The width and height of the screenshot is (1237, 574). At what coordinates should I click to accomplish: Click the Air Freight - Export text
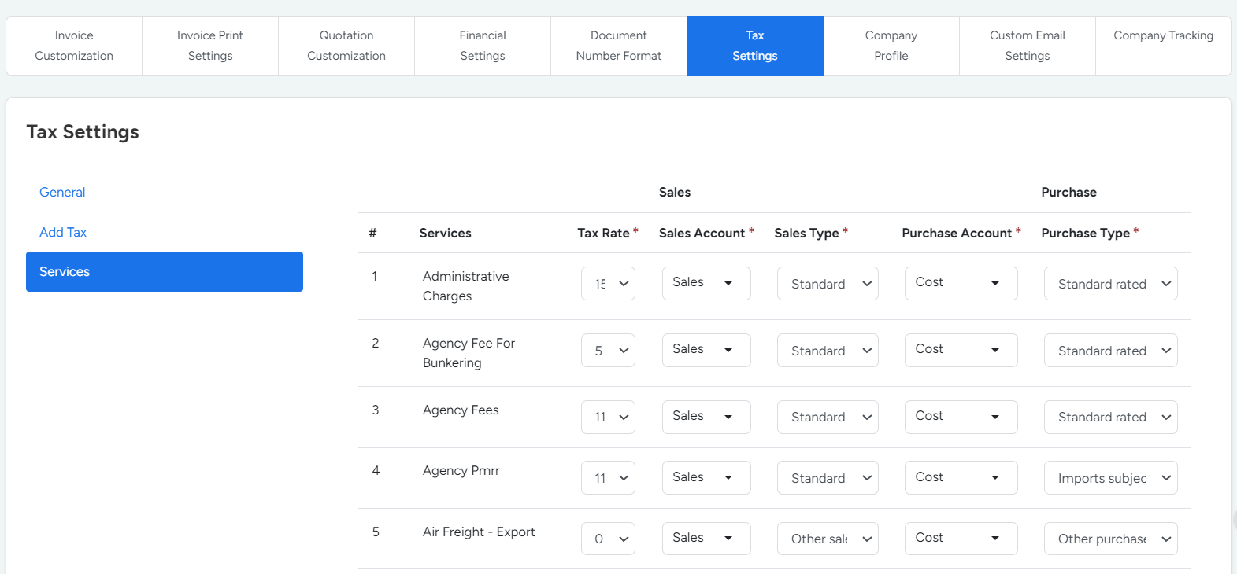pyautogui.click(x=479, y=532)
